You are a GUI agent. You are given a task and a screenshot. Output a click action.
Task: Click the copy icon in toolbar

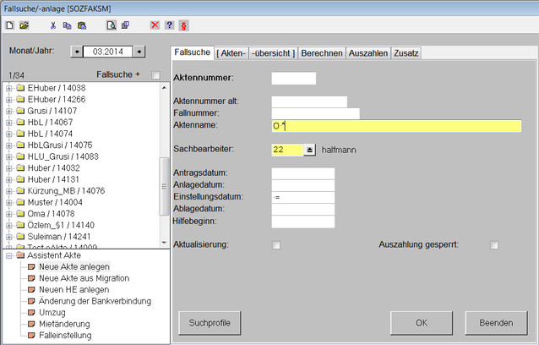coord(68,25)
